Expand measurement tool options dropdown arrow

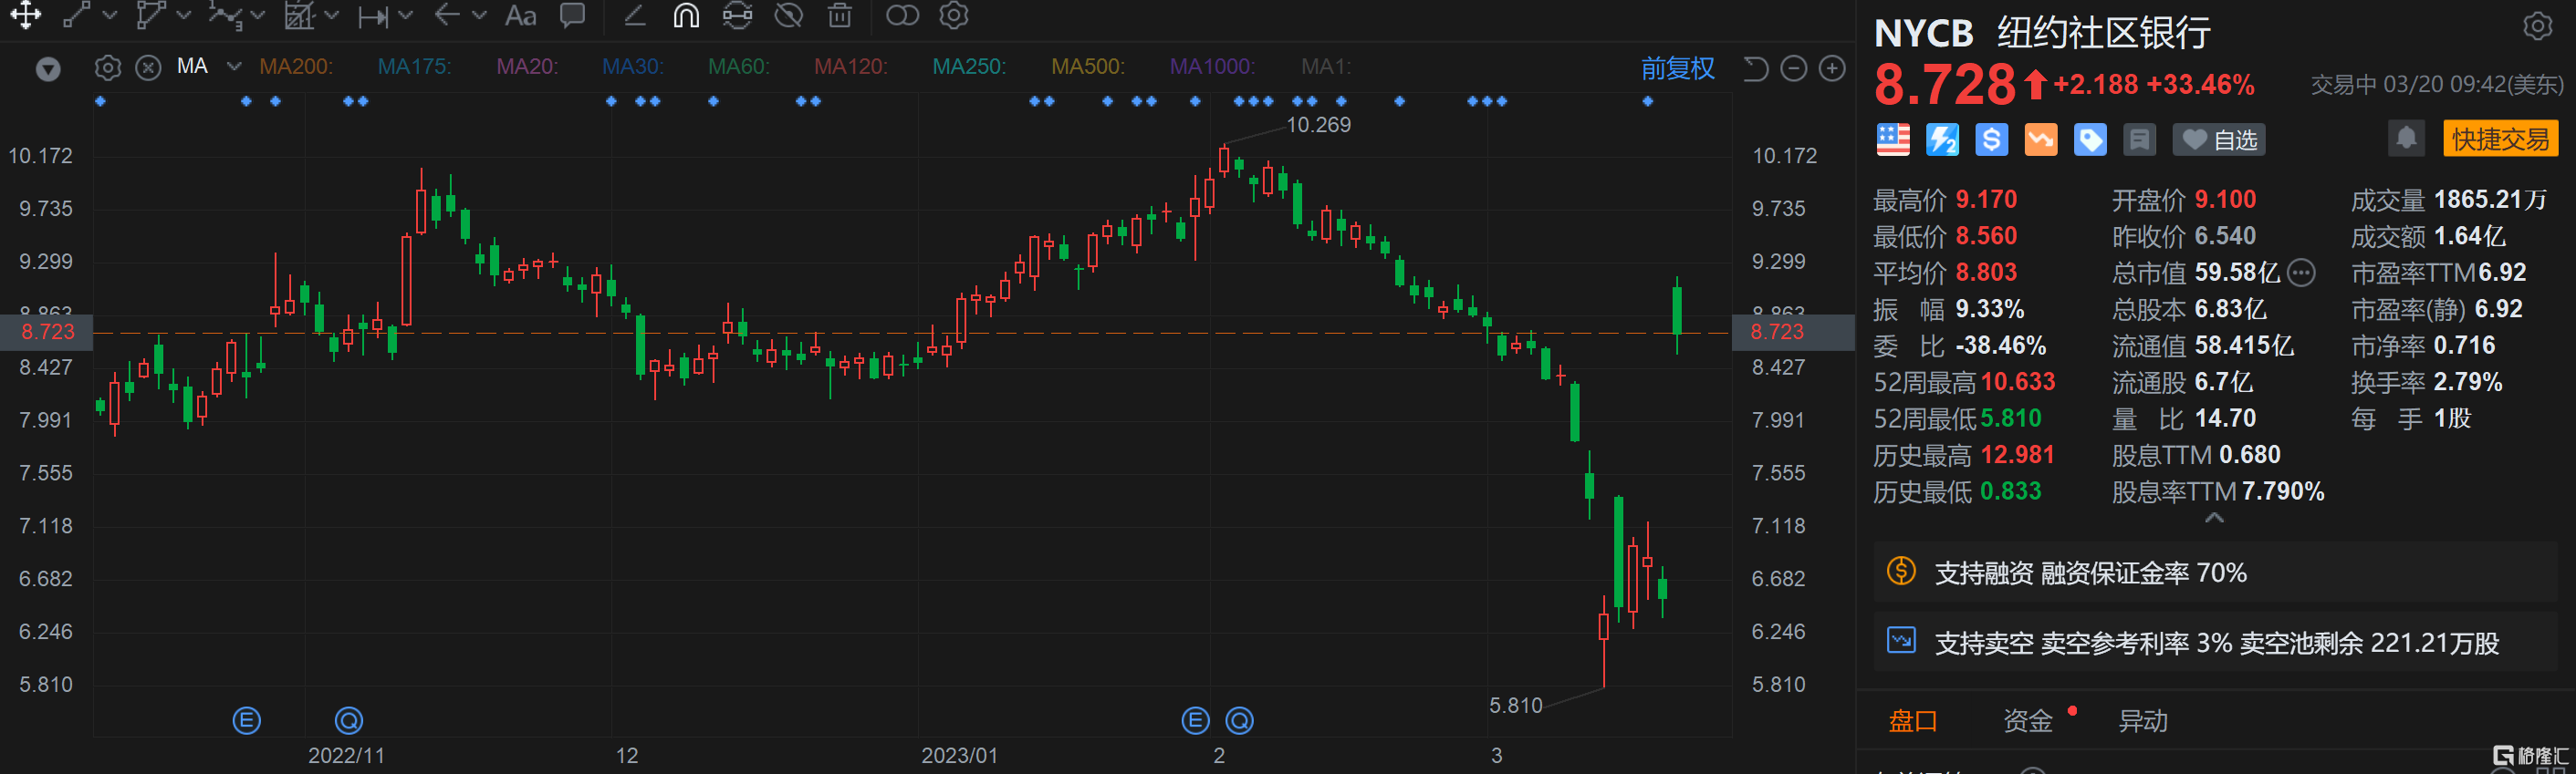(x=405, y=16)
